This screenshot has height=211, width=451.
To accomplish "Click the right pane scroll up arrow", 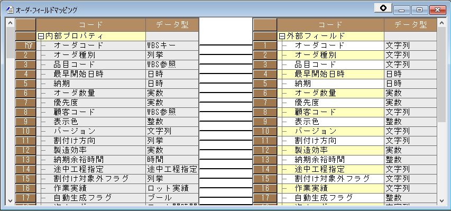I will point(442,23).
